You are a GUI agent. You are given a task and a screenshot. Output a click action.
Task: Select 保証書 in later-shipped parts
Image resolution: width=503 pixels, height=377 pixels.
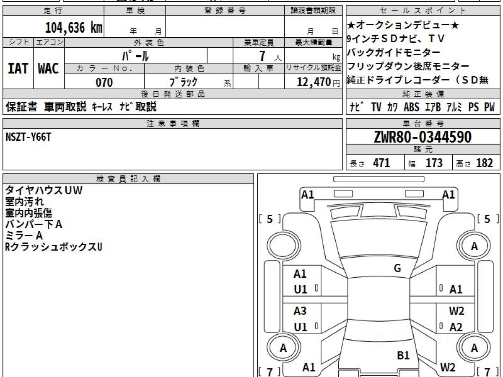tap(22, 107)
